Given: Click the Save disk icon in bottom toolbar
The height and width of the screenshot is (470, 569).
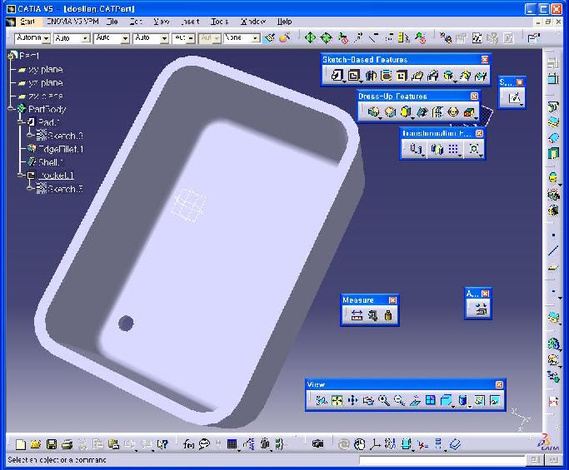Looking at the screenshot, I should pos(52,444).
